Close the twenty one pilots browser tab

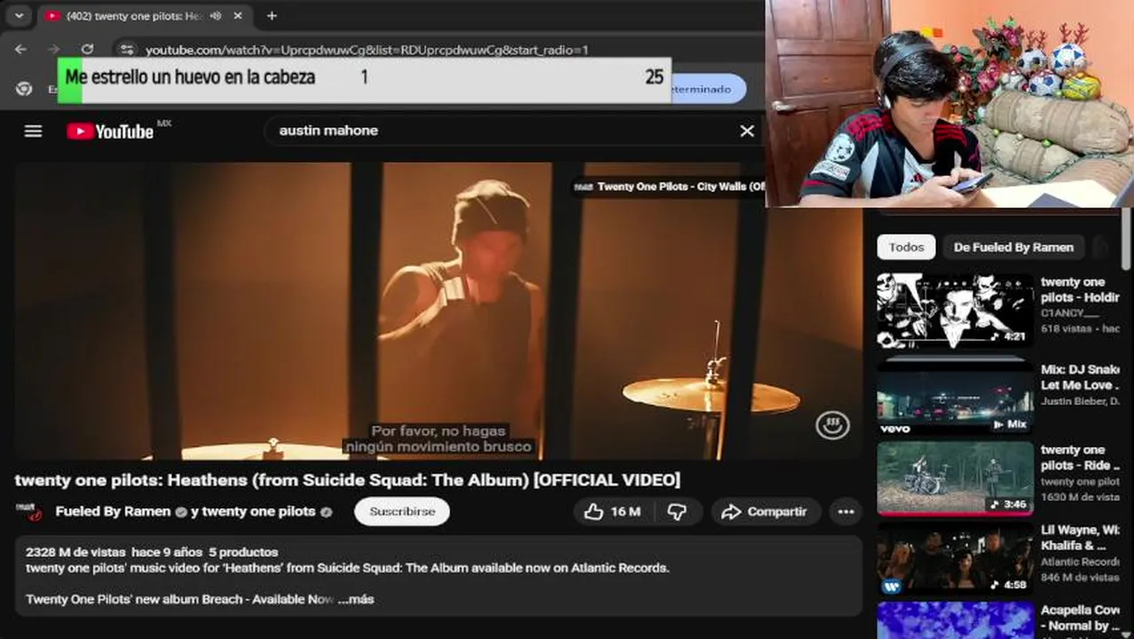(238, 16)
